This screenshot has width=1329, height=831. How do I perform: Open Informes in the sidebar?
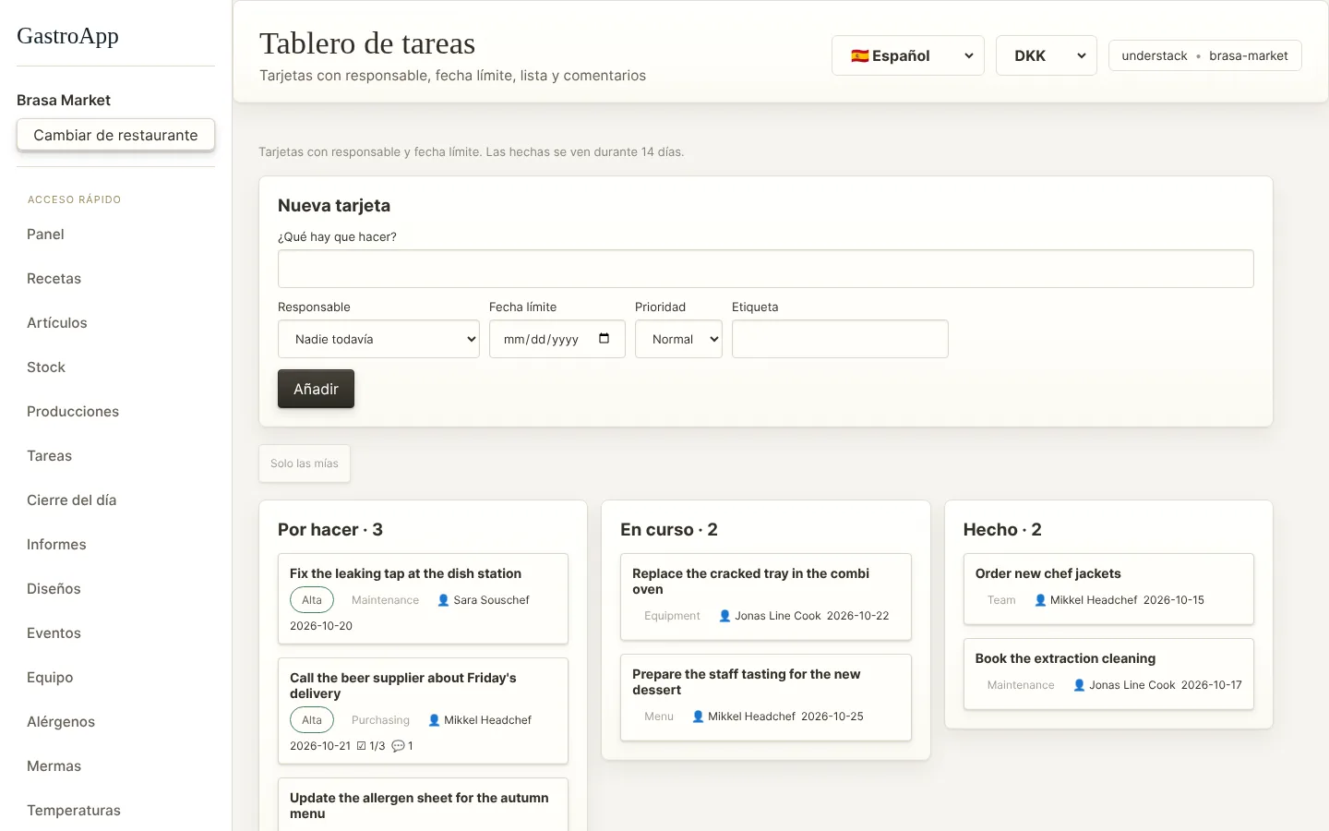point(56,545)
